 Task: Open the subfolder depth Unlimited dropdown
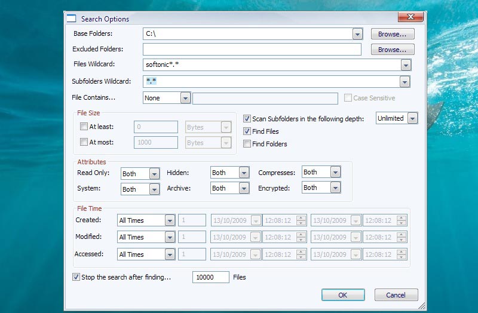pyautogui.click(x=412, y=118)
